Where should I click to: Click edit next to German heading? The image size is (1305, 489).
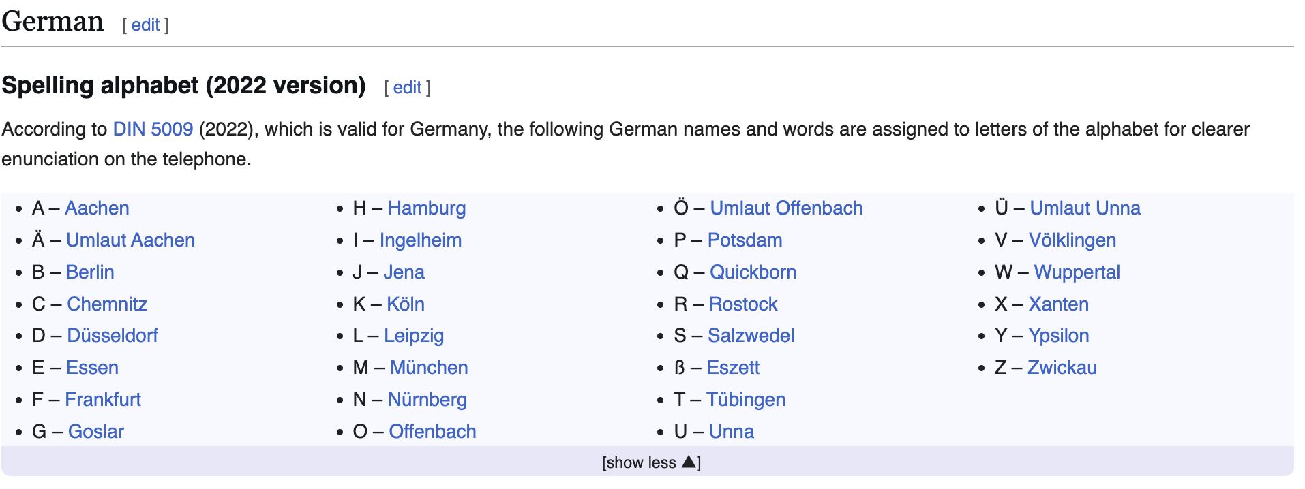click(145, 25)
